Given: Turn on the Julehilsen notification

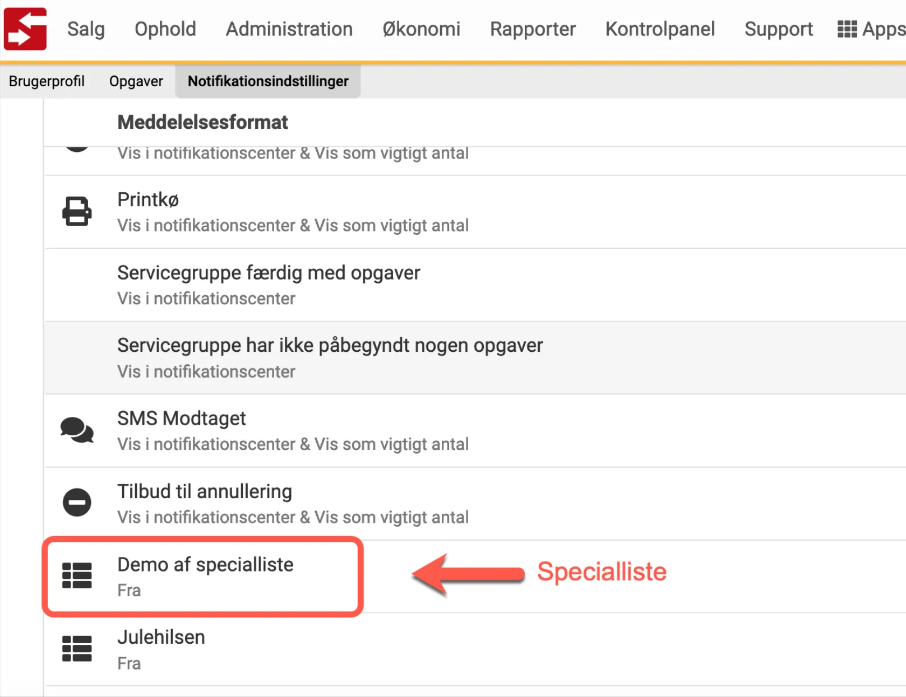Looking at the screenshot, I should click(161, 649).
